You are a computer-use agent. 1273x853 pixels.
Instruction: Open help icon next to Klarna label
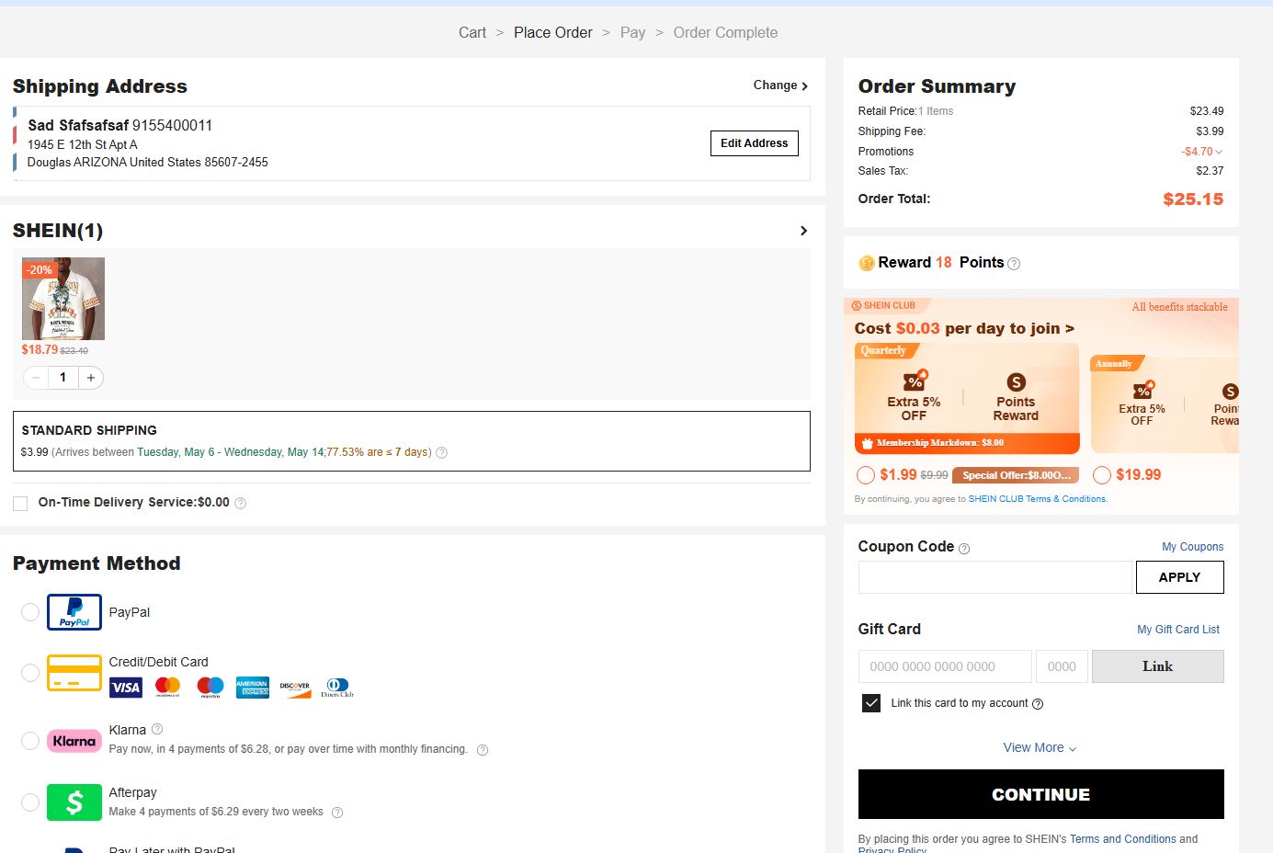tap(157, 729)
